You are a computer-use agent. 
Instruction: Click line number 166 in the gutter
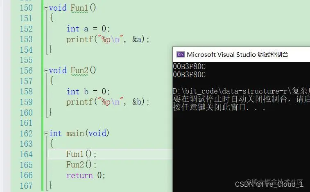point(26,175)
